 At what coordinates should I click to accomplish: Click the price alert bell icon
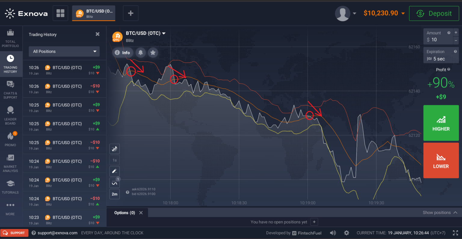pos(140,53)
